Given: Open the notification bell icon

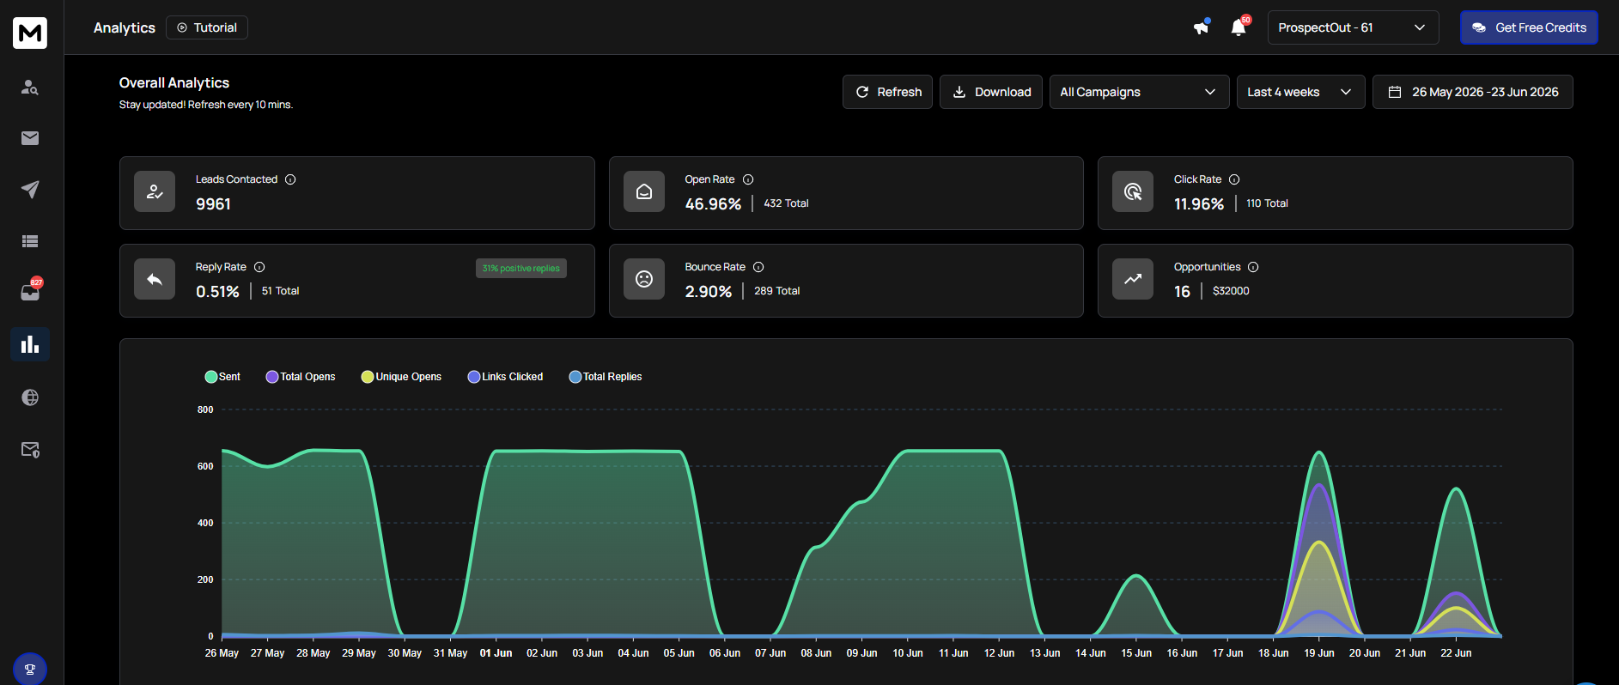Looking at the screenshot, I should (x=1239, y=27).
